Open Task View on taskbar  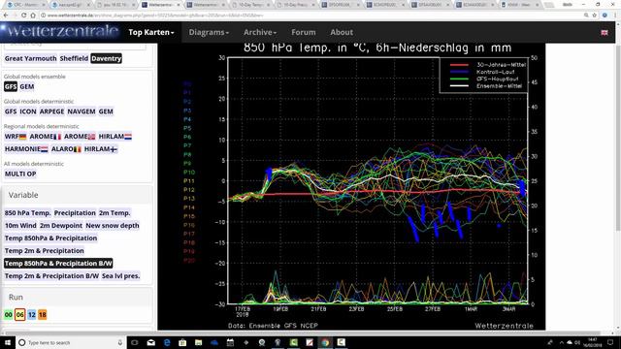pyautogui.click(x=134, y=342)
